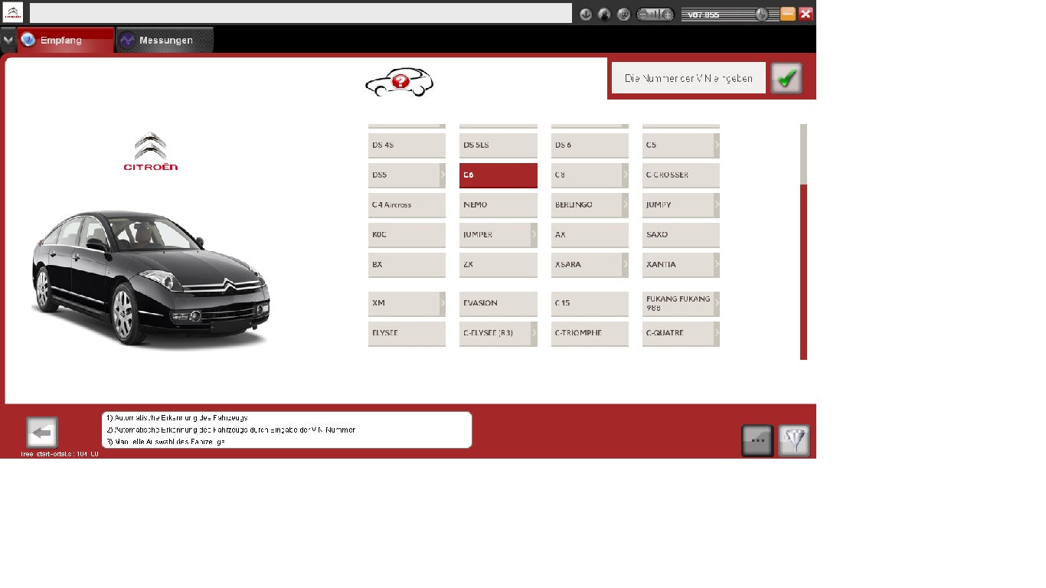Image resolution: width=1046 pixels, height=588 pixels.
Task: Go back using the left arrow button
Action: click(x=42, y=433)
